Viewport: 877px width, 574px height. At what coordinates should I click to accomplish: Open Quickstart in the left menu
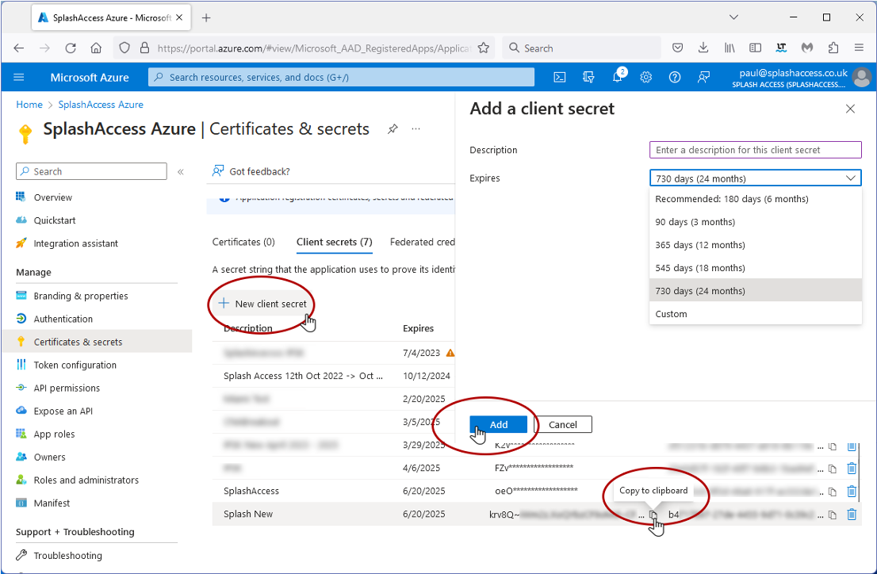point(55,220)
